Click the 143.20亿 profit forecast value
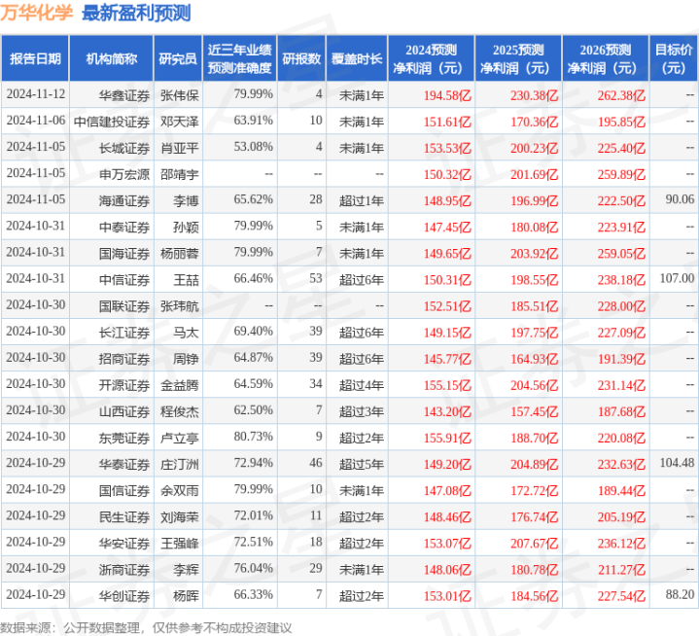 [x=447, y=411]
